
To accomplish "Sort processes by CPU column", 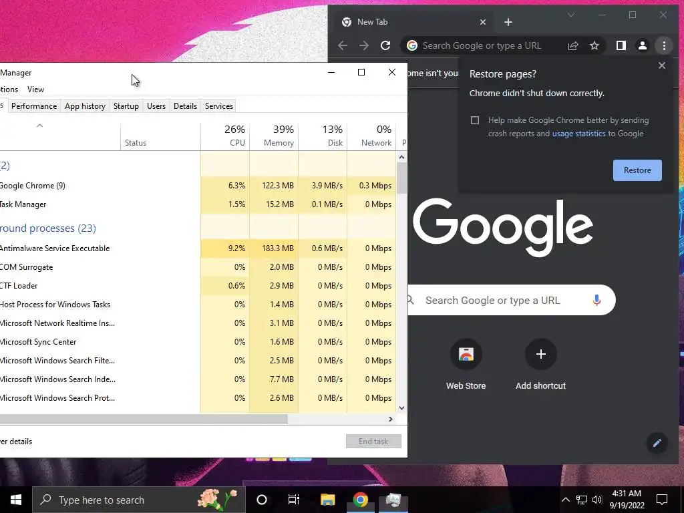I will tap(225, 136).
